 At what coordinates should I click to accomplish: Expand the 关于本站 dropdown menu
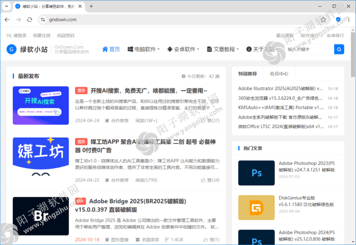pos(262,50)
